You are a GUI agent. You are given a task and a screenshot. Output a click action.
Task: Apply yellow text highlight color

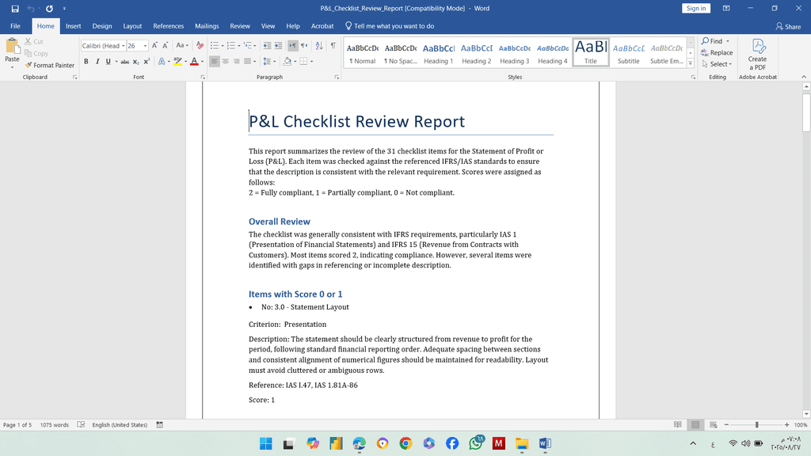(177, 62)
